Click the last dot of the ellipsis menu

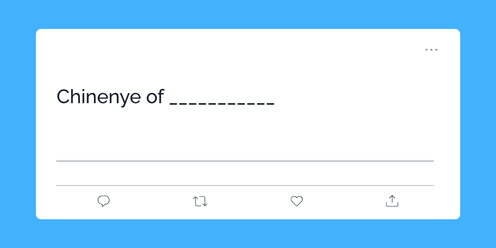[436, 49]
